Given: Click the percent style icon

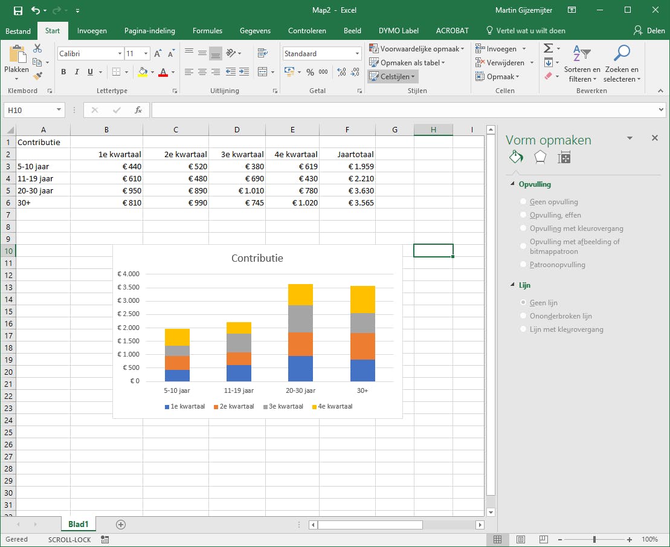Looking at the screenshot, I should (310, 72).
